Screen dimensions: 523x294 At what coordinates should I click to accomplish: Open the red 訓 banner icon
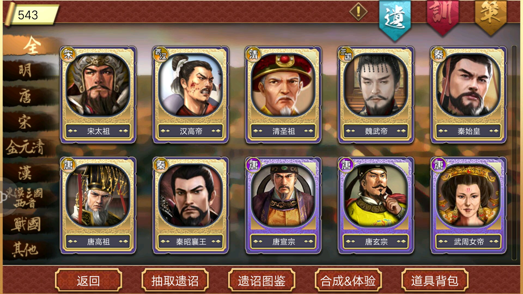tap(443, 17)
